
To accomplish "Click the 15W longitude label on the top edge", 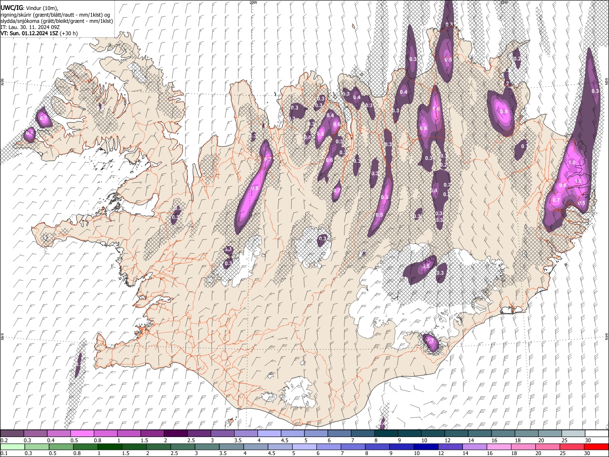I will [504, 2].
